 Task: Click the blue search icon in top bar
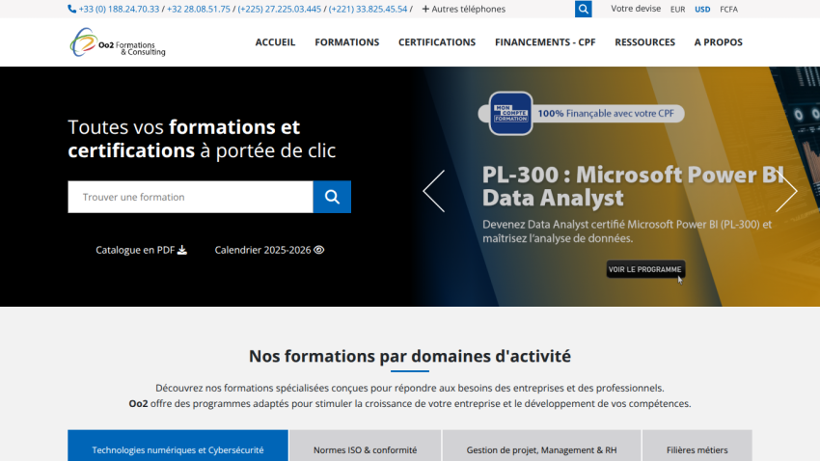(x=583, y=9)
